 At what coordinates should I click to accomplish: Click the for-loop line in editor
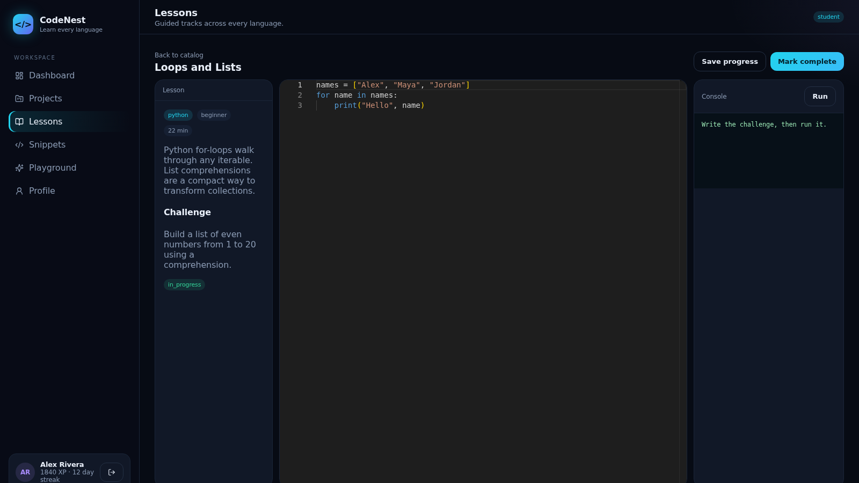tap(356, 96)
